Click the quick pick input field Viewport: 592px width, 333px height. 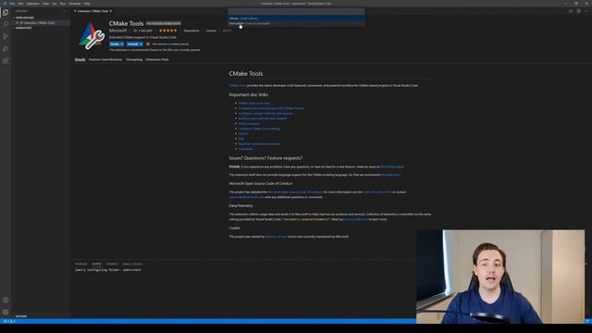coord(296,11)
